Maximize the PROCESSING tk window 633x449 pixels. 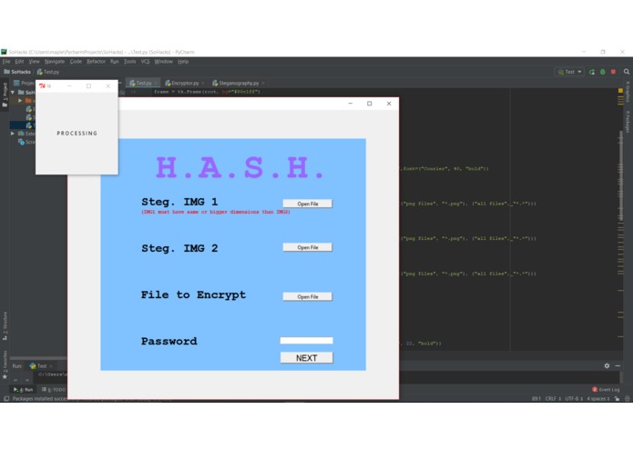89,85
